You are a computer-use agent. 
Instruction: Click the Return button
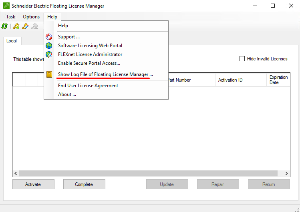[x=269, y=184]
